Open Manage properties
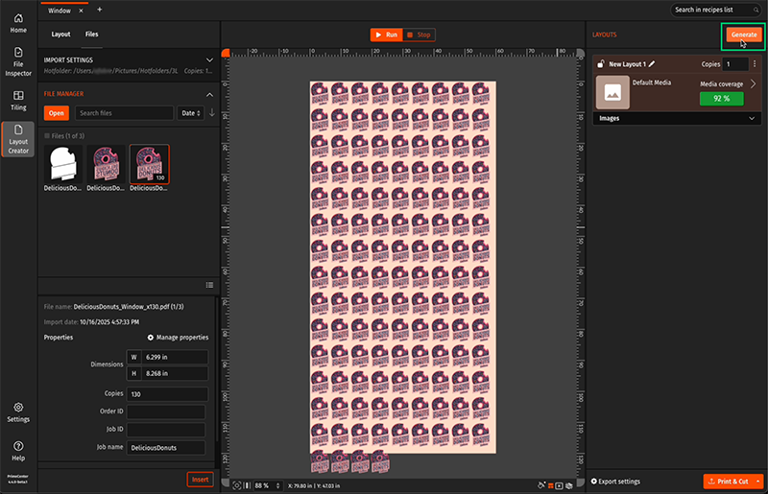Image resolution: width=768 pixels, height=494 pixels. (178, 338)
